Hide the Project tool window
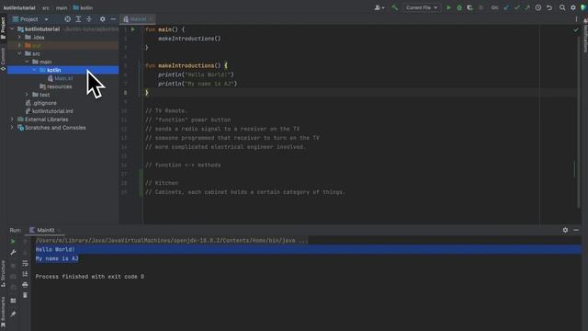588x331 pixels. (x=113, y=19)
